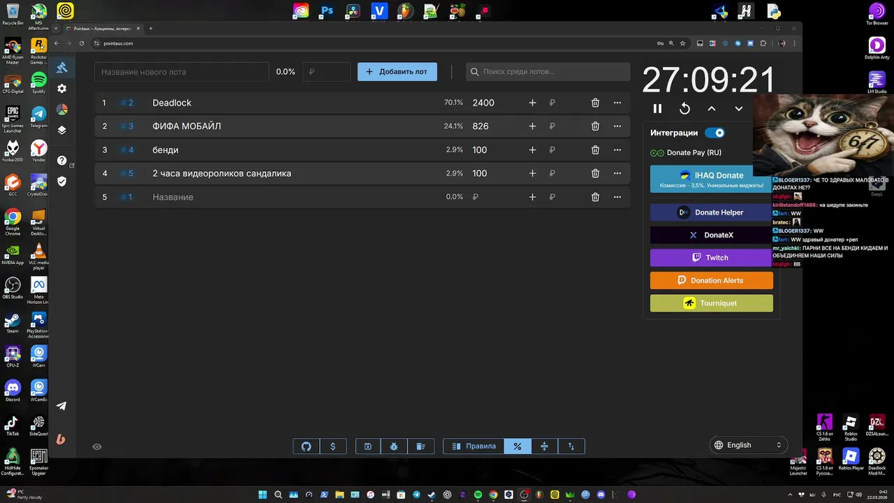Click the save lots icon button
This screenshot has height=503, width=894.
click(x=368, y=446)
